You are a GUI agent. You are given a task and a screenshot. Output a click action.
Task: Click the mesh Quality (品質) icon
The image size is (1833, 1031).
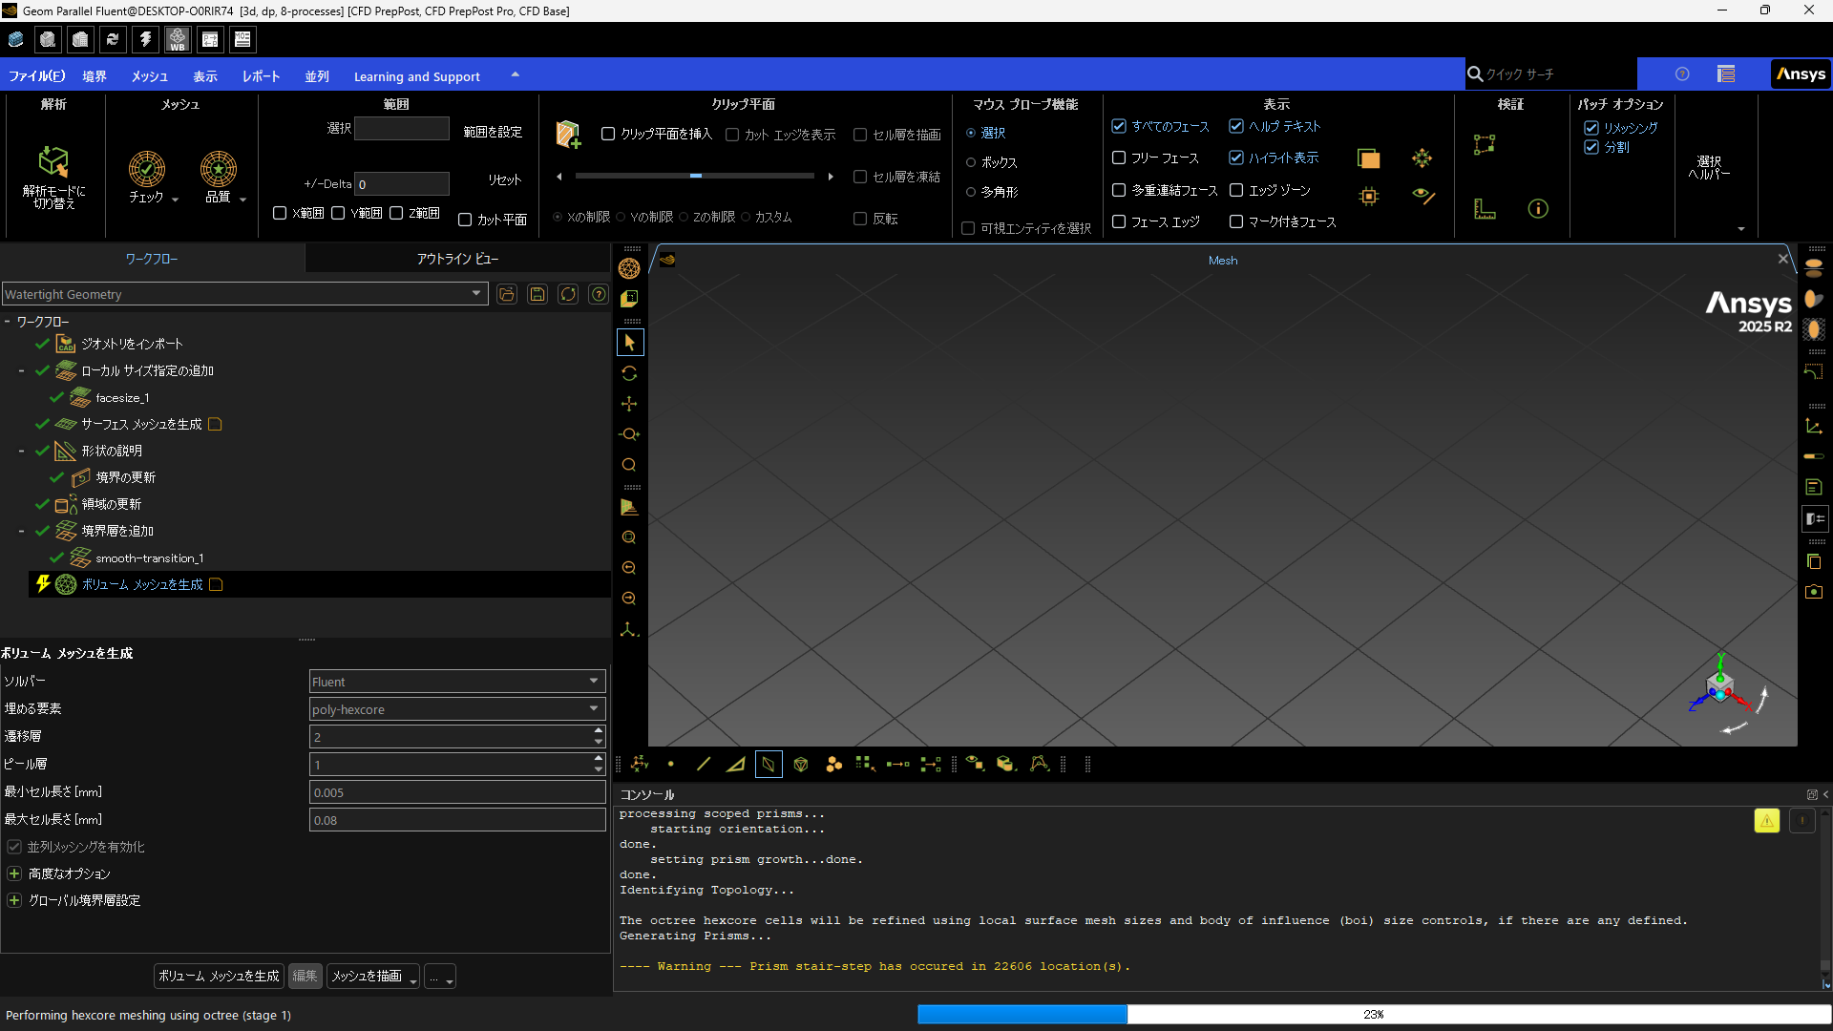pos(219,170)
